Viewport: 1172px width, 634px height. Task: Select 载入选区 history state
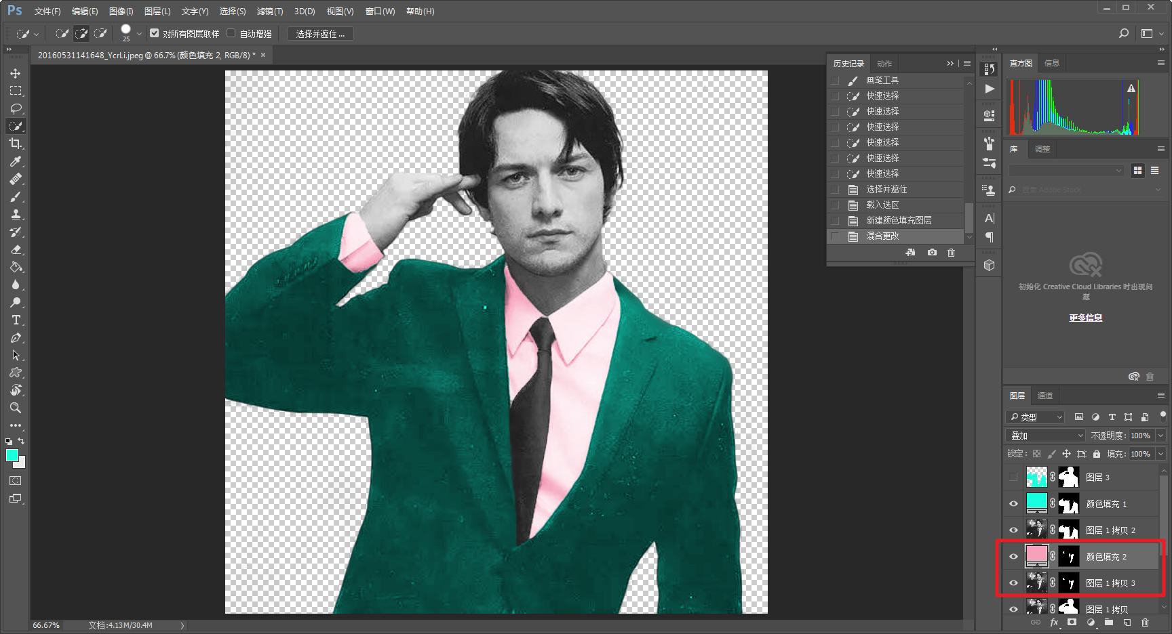[896, 205]
